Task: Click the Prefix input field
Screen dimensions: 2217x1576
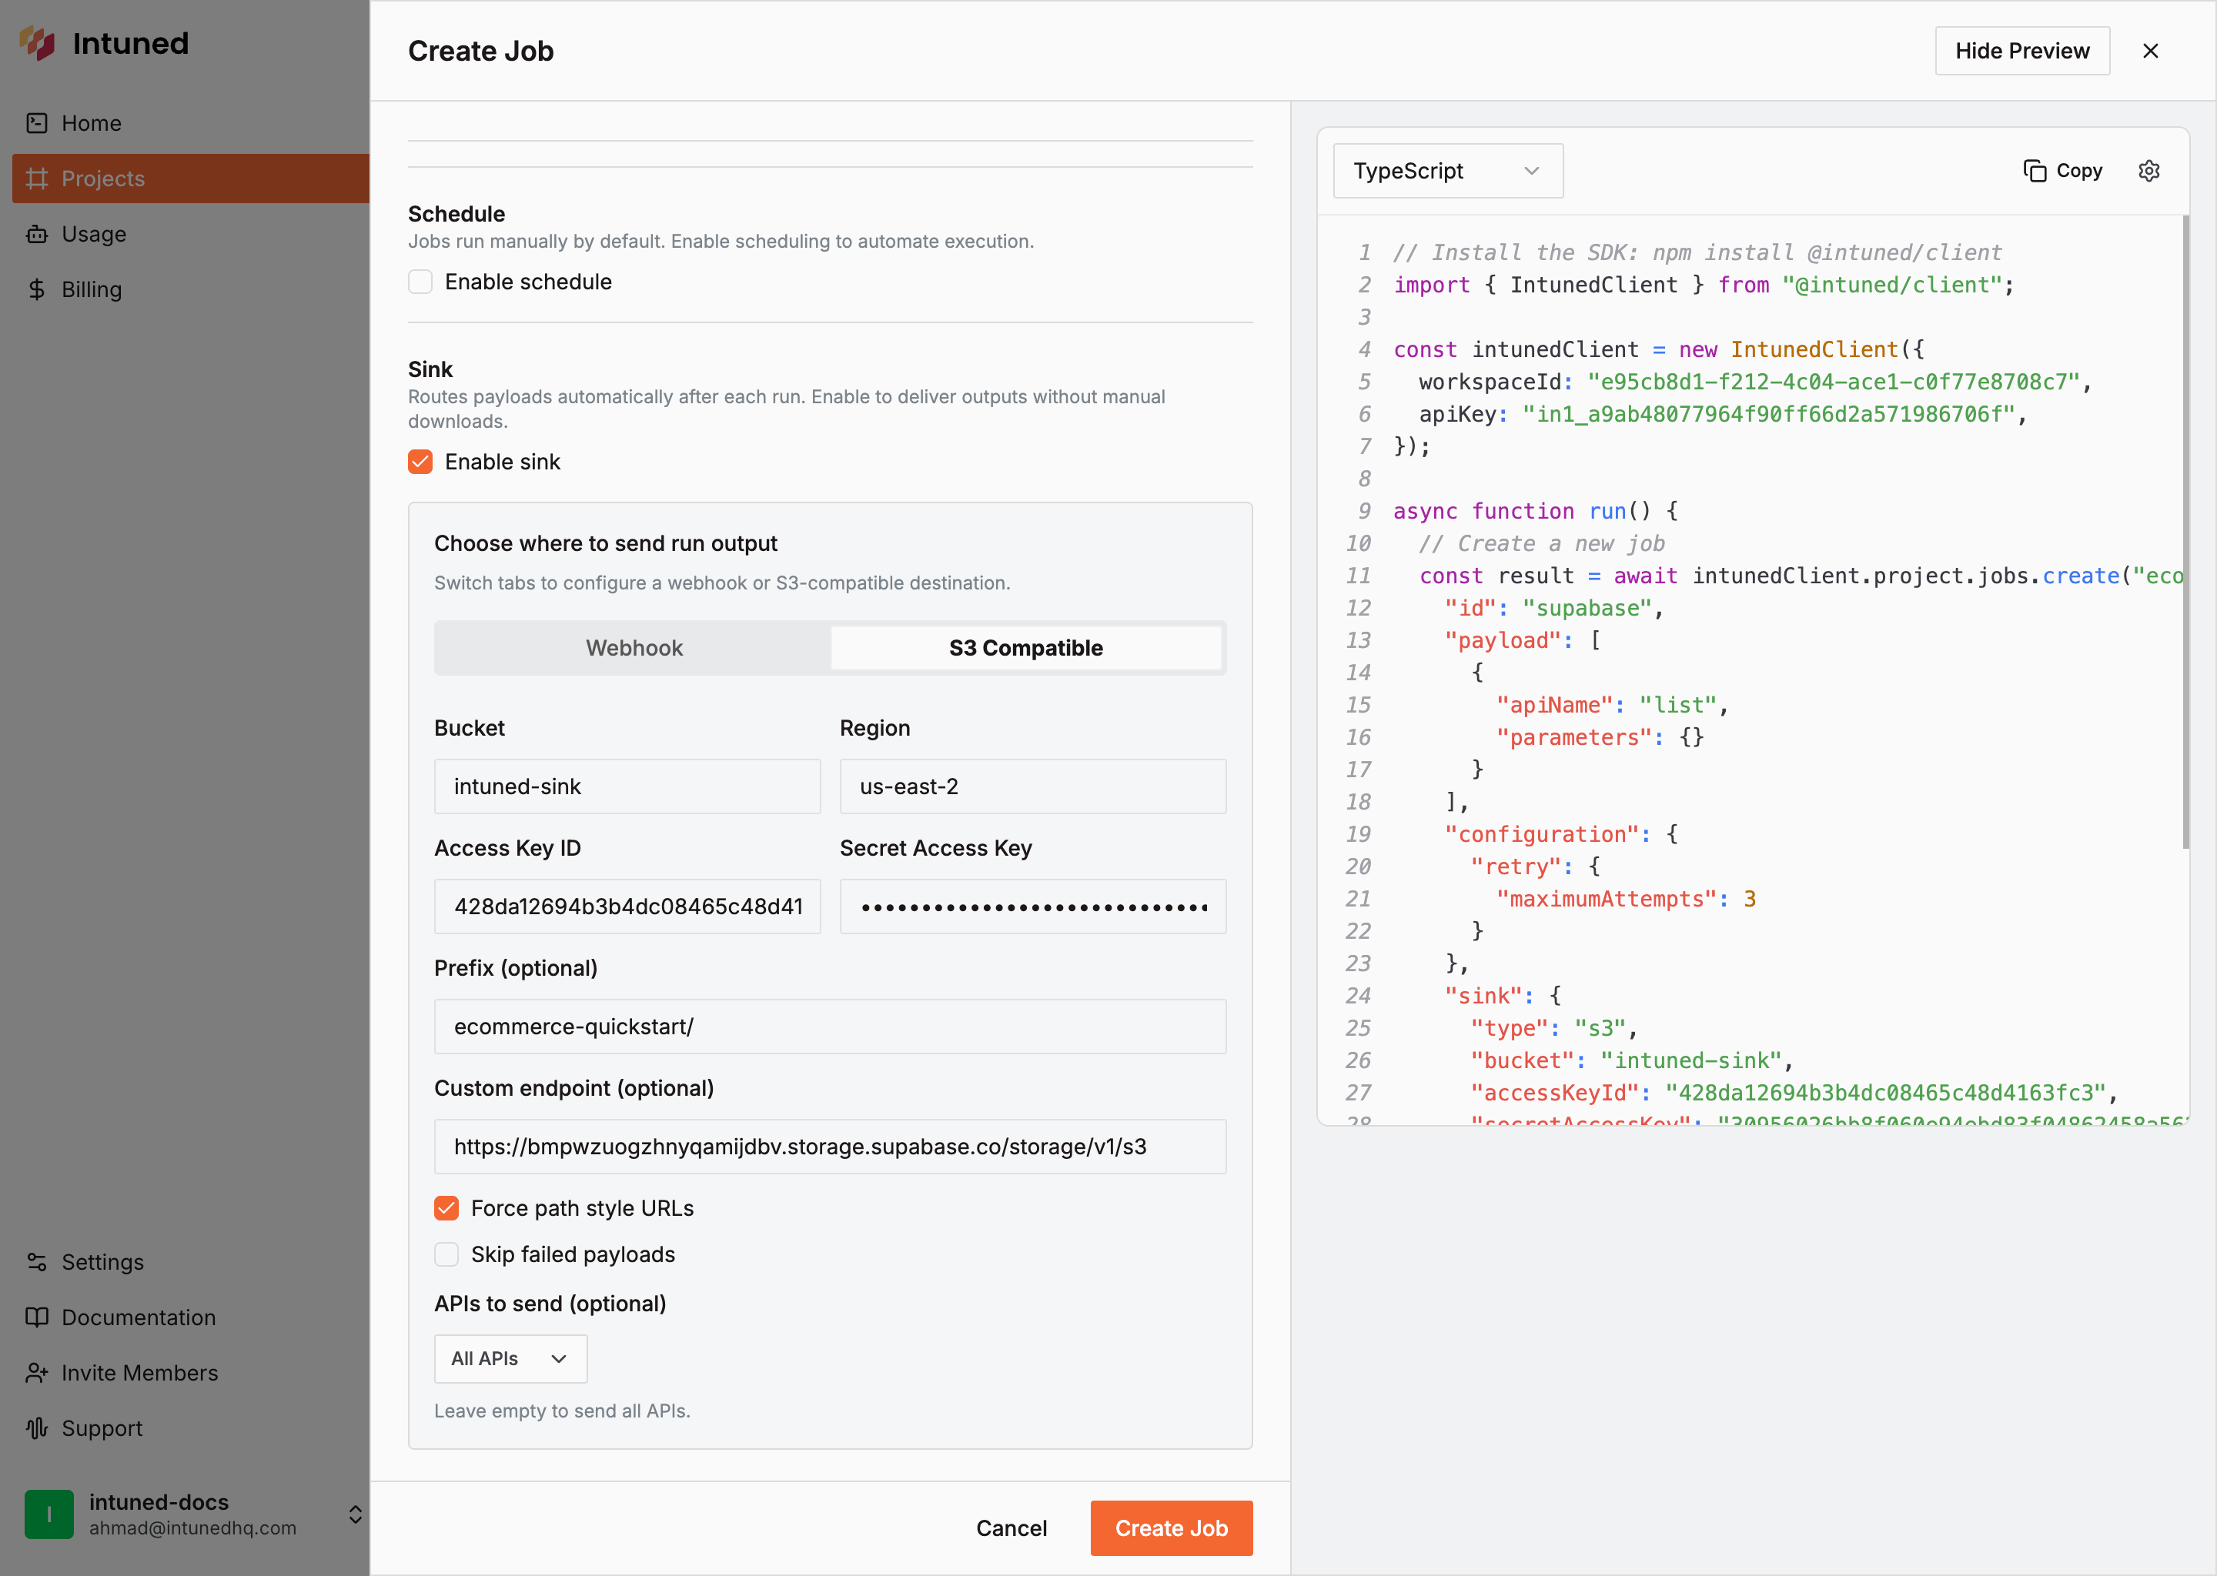Action: click(x=830, y=1027)
